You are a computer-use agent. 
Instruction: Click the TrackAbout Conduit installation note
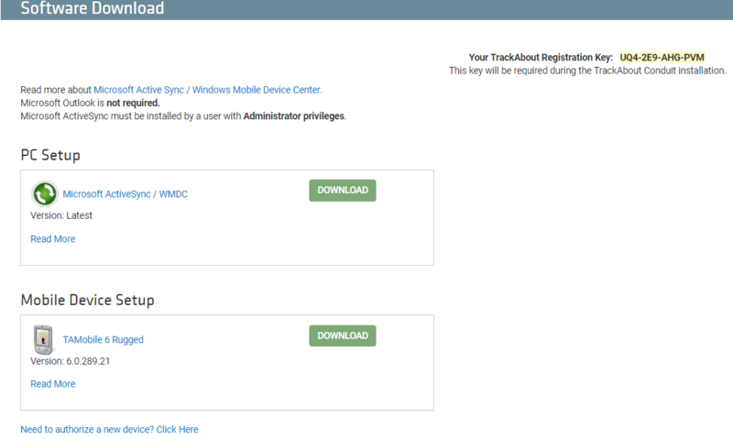point(587,71)
